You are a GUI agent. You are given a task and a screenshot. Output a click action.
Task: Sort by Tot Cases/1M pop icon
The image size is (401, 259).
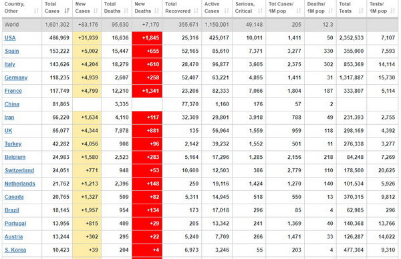tap(299, 11)
